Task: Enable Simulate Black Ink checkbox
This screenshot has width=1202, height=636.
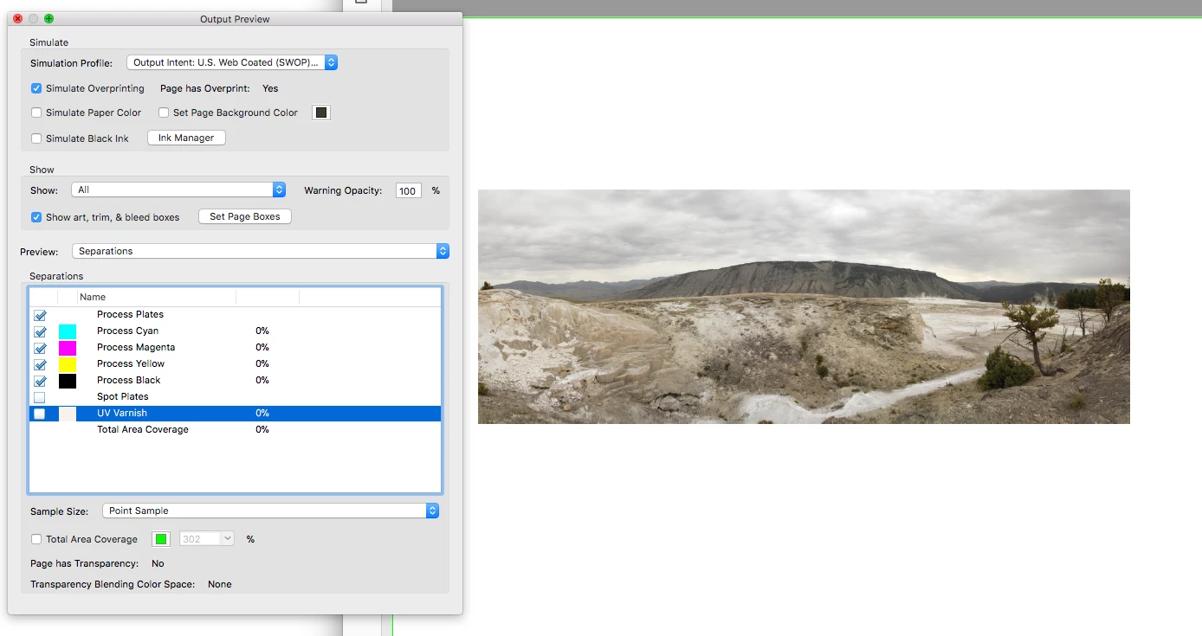Action: coord(36,138)
